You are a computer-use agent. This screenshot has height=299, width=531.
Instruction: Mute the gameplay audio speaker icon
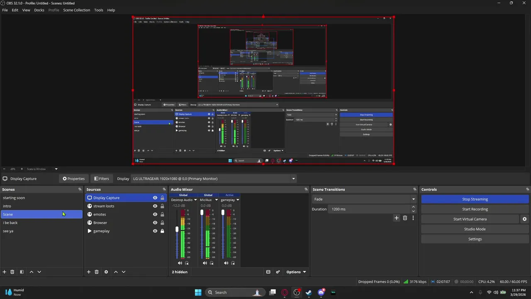pos(226,263)
